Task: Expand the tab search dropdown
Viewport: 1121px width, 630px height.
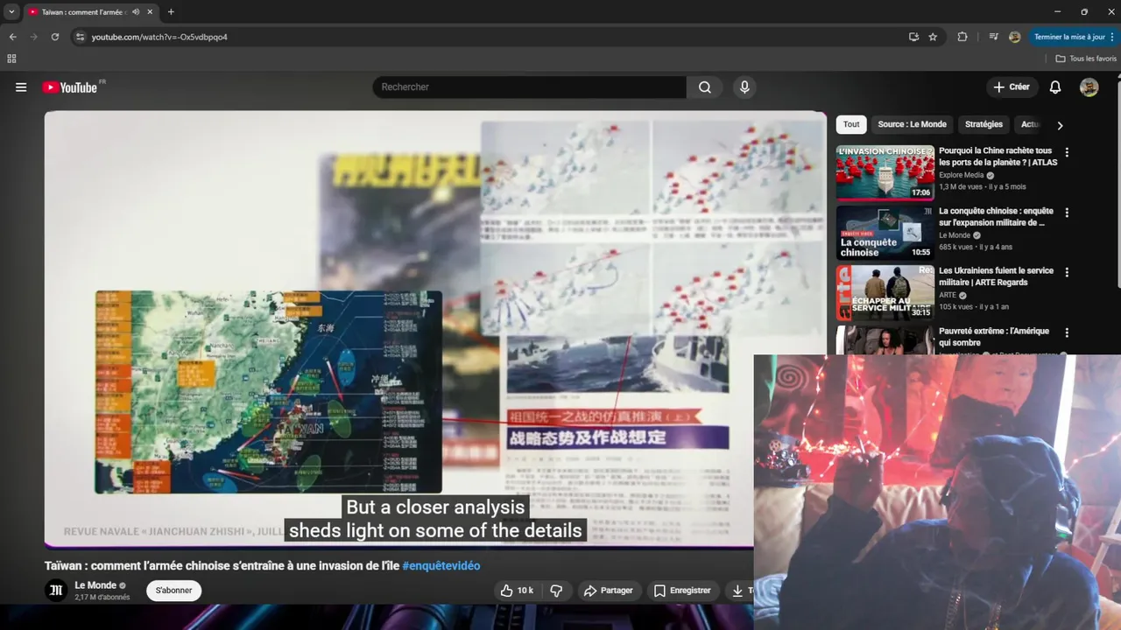Action: tap(11, 12)
